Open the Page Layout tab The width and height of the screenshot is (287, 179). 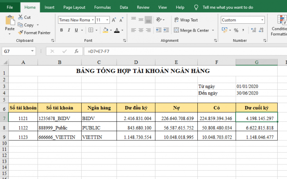coord(74,7)
